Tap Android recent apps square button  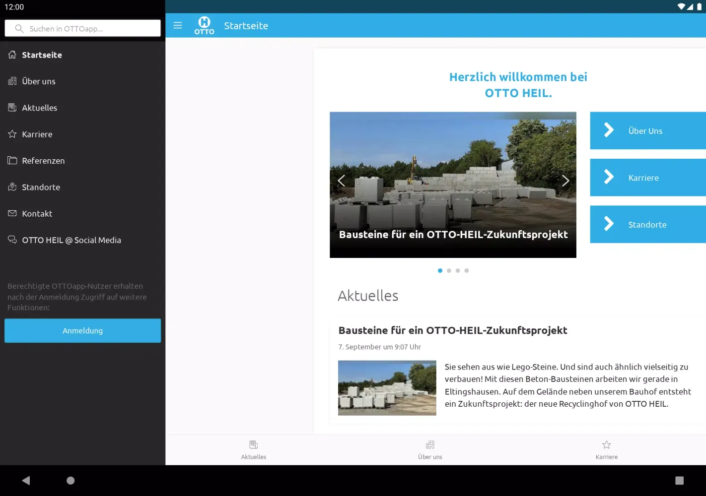coord(680,480)
